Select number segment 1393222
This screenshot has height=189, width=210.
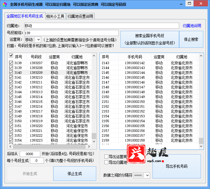(36, 135)
